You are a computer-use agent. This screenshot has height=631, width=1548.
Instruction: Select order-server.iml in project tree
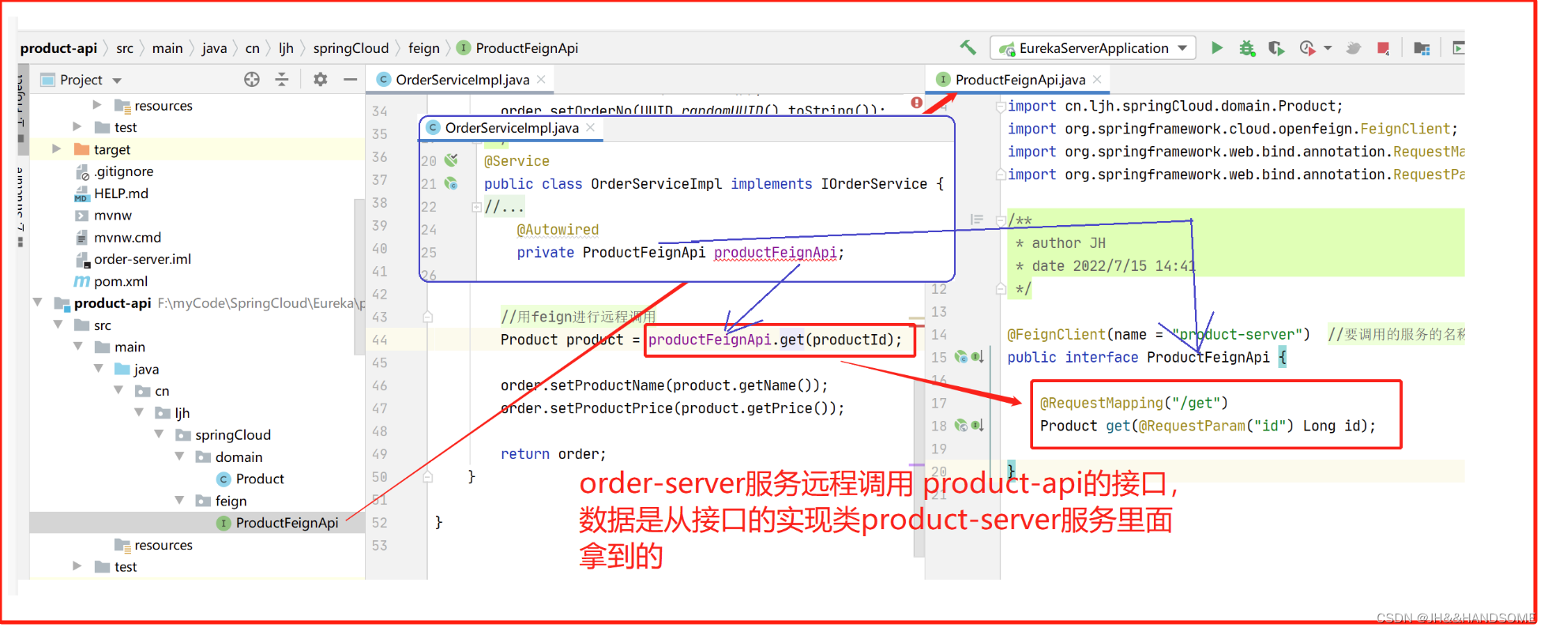(142, 259)
